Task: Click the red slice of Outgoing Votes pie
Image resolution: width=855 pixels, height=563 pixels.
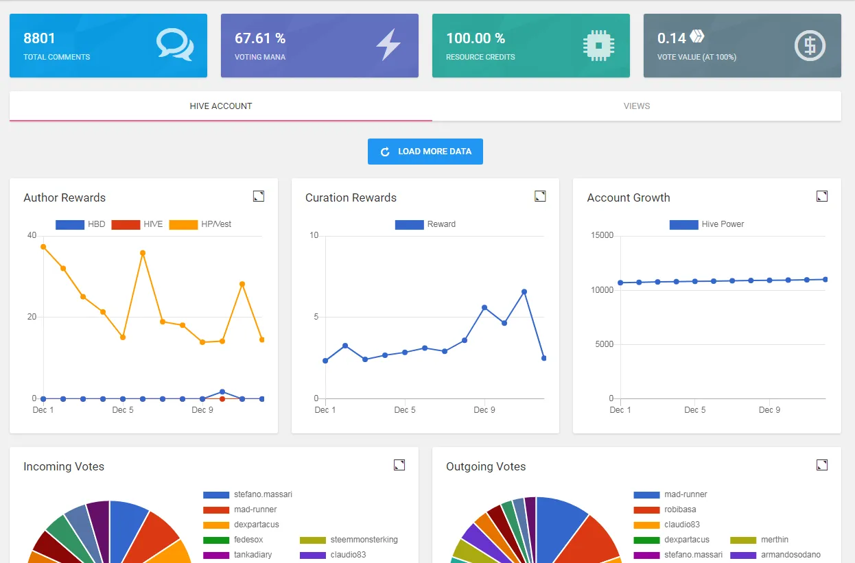Action: (x=592, y=545)
